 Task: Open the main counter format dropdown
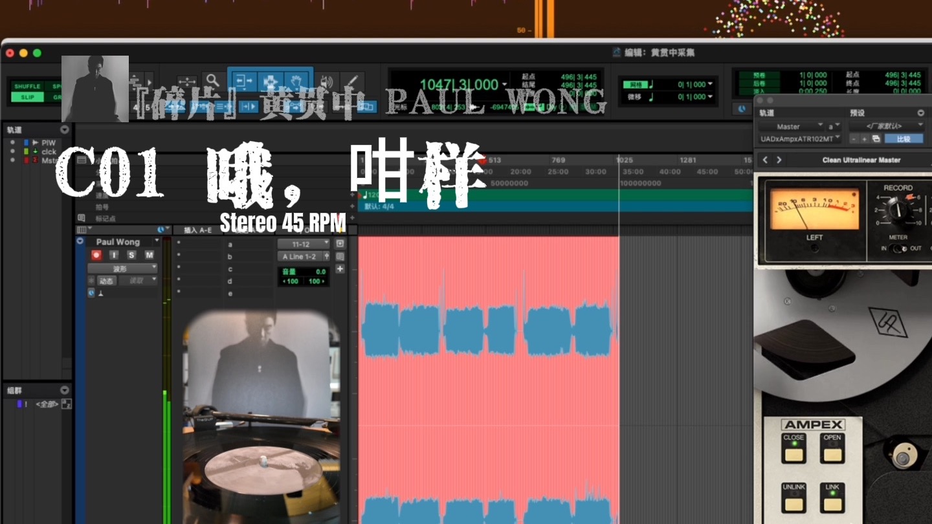505,85
